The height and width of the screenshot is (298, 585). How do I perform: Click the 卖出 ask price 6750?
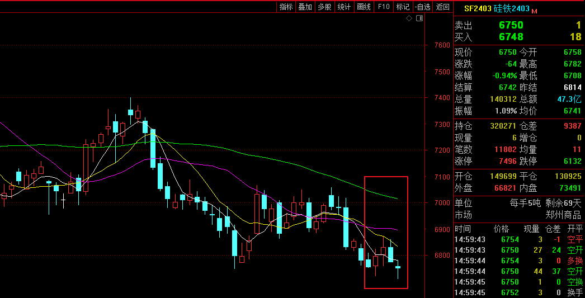pyautogui.click(x=511, y=25)
